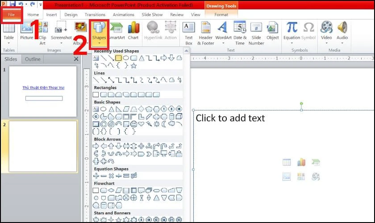
Task: Switch to the Outline pane tab
Action: pyautogui.click(x=33, y=59)
